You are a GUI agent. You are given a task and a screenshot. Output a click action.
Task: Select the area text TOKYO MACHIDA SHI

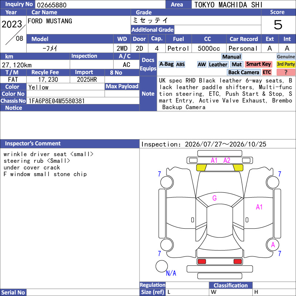pos(228,5)
